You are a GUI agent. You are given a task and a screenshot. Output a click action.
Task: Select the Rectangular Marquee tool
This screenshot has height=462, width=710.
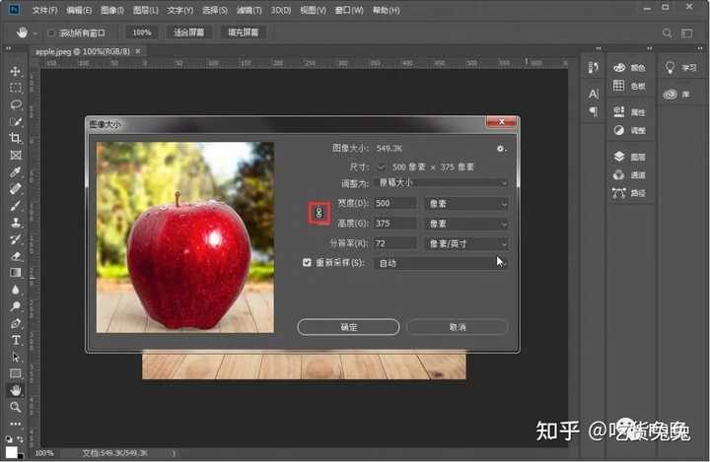[x=16, y=88]
